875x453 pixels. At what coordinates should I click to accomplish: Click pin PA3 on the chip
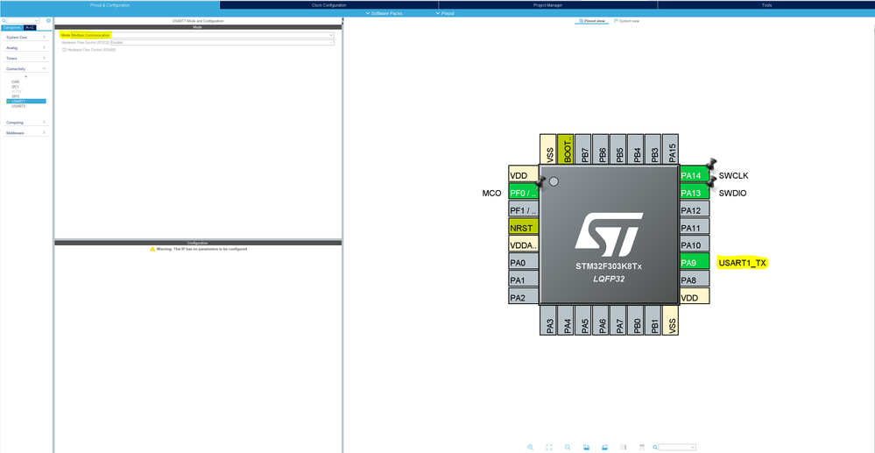click(x=548, y=320)
